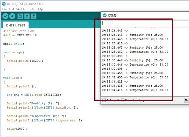Click the 19:13:30.446 Temperature output row
Image resolution: width=189 pixels, height=137 pixels.
(135, 65)
